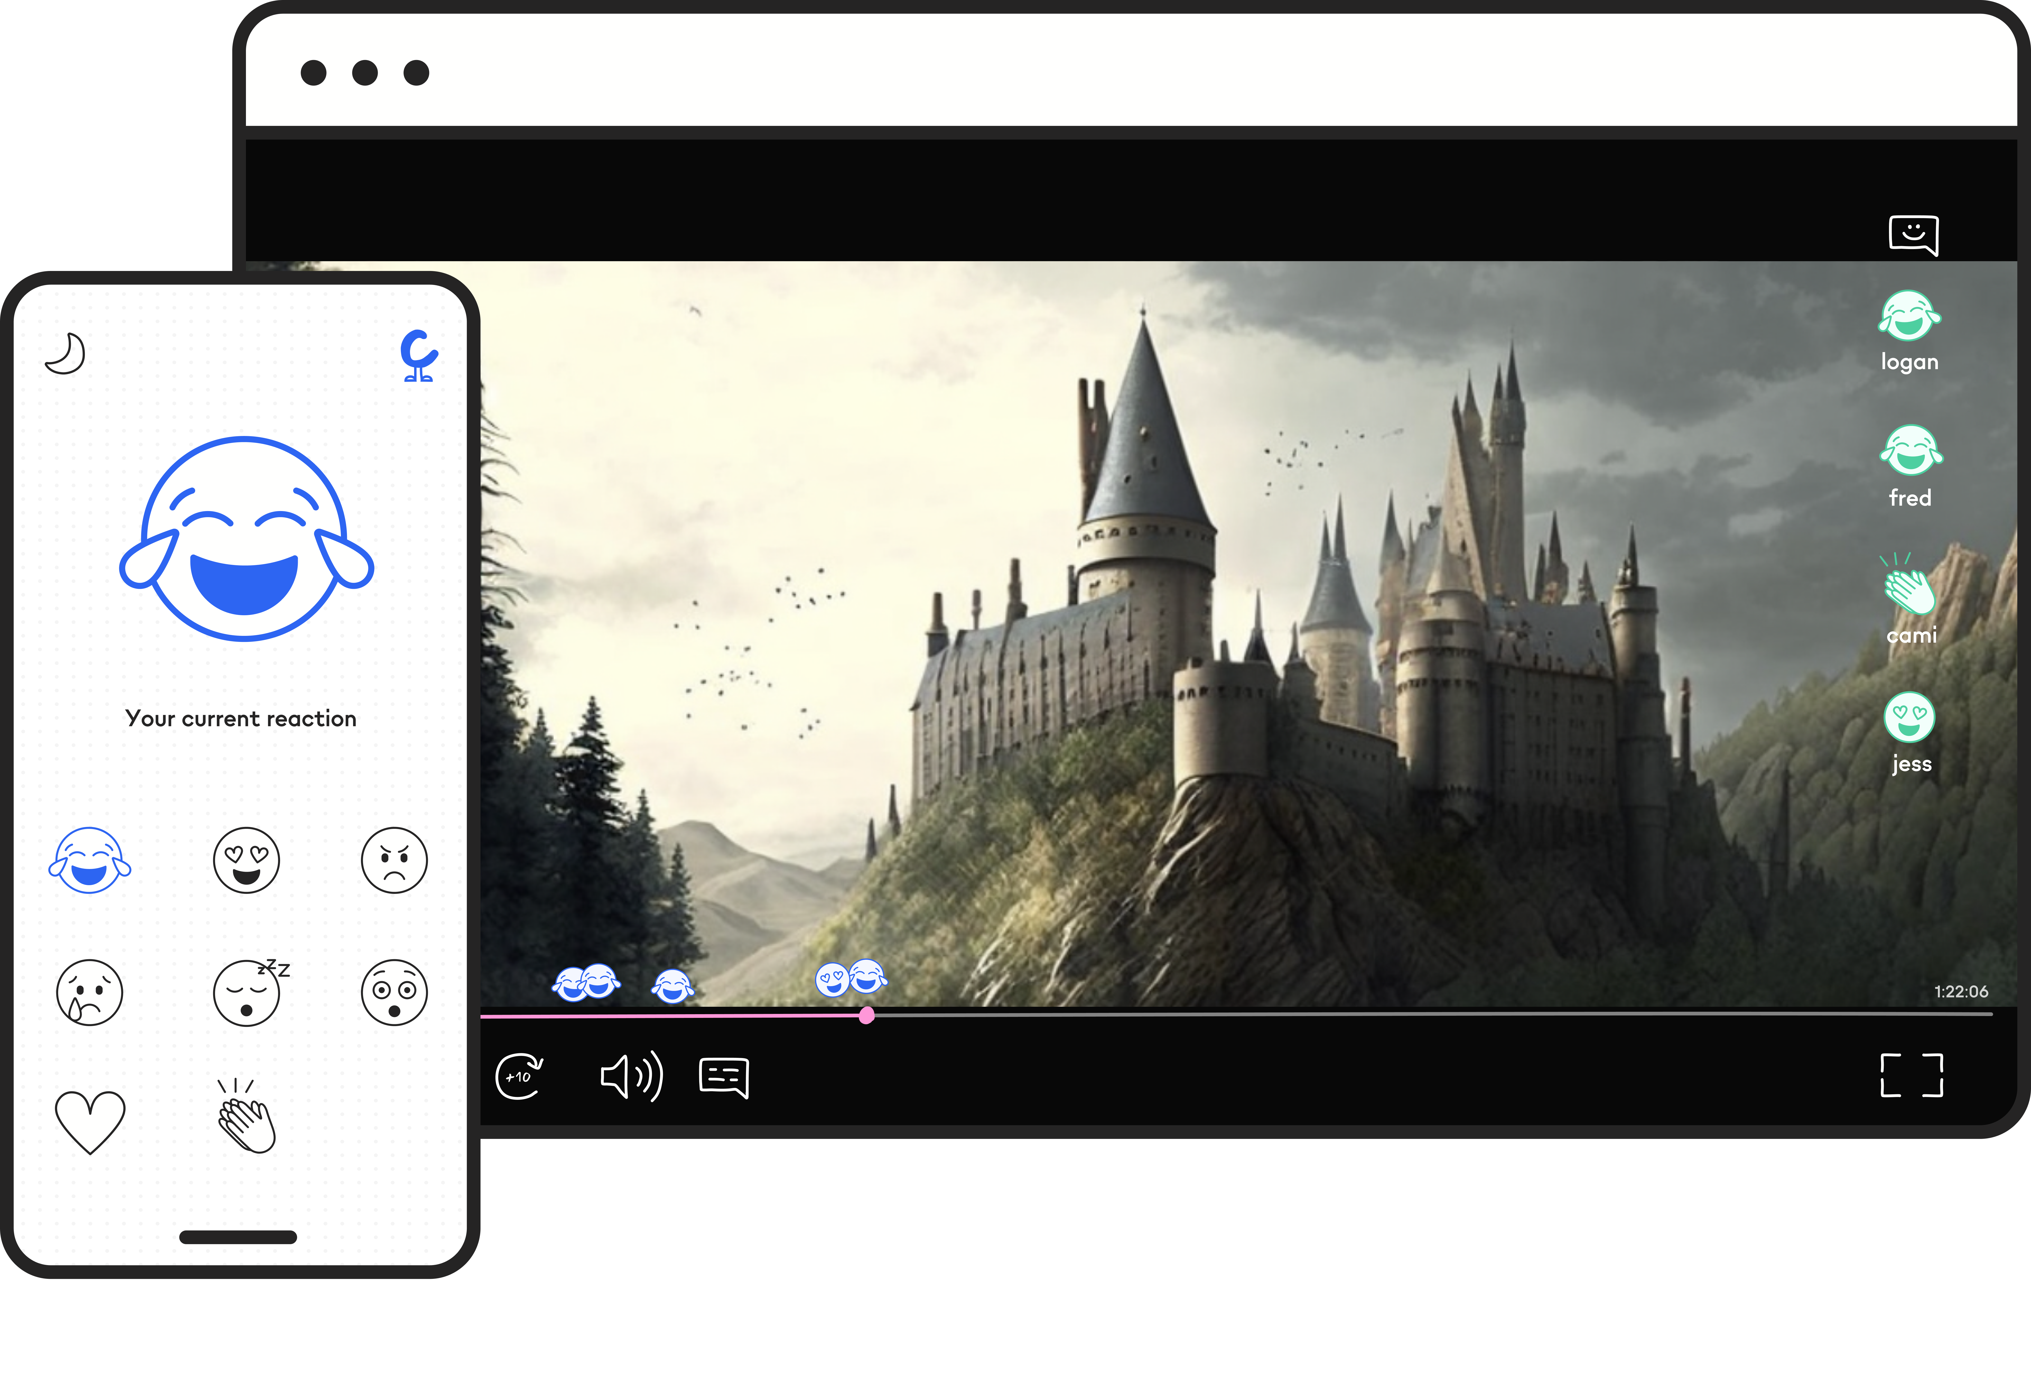Click the first browser window dot

(x=313, y=73)
